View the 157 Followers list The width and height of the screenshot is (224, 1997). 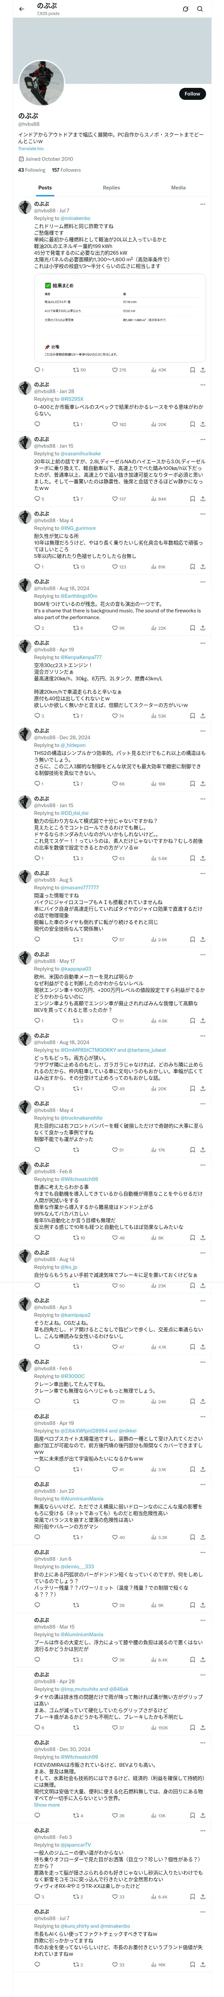coord(66,170)
